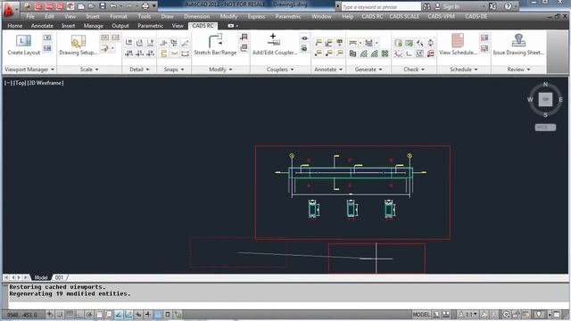
Task: Toggle Ortho Mode in status bar
Action: click(x=79, y=315)
